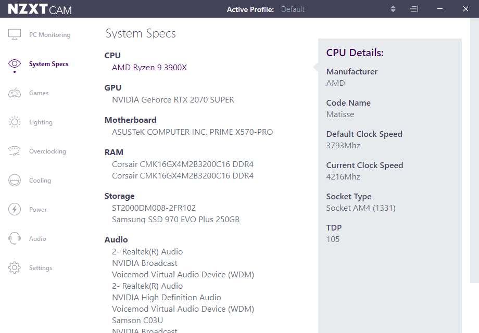Screen dimensions: 479x333
Task: Click the AMD Ryzen 9 3900X entry
Action: (x=149, y=68)
